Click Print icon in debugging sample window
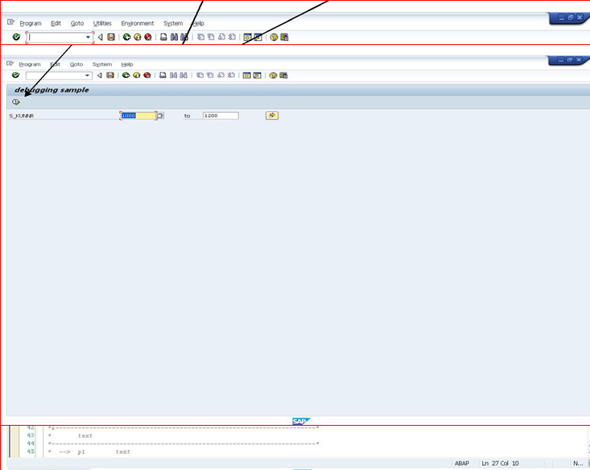The image size is (590, 470). pos(163,76)
